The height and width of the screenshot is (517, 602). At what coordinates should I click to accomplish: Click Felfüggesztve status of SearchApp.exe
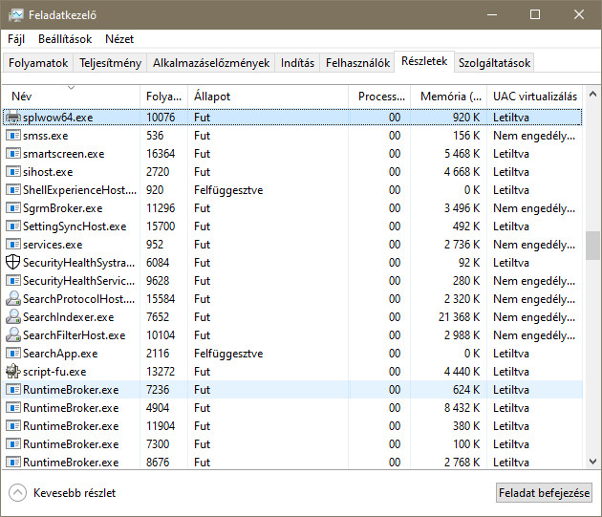[x=228, y=353]
